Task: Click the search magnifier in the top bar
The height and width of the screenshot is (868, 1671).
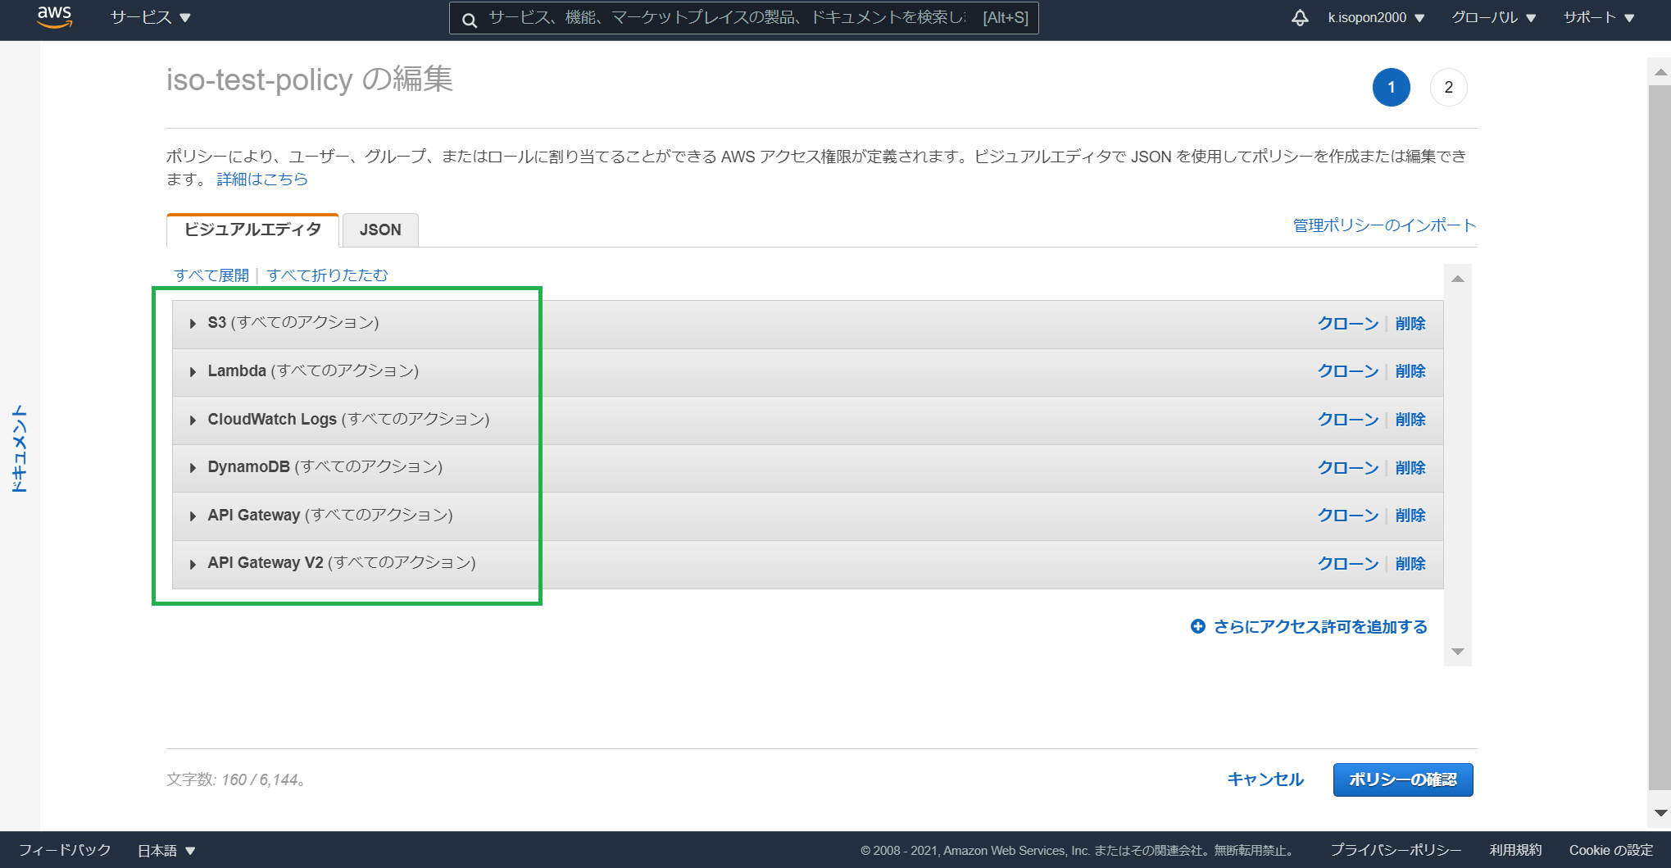Action: [469, 18]
